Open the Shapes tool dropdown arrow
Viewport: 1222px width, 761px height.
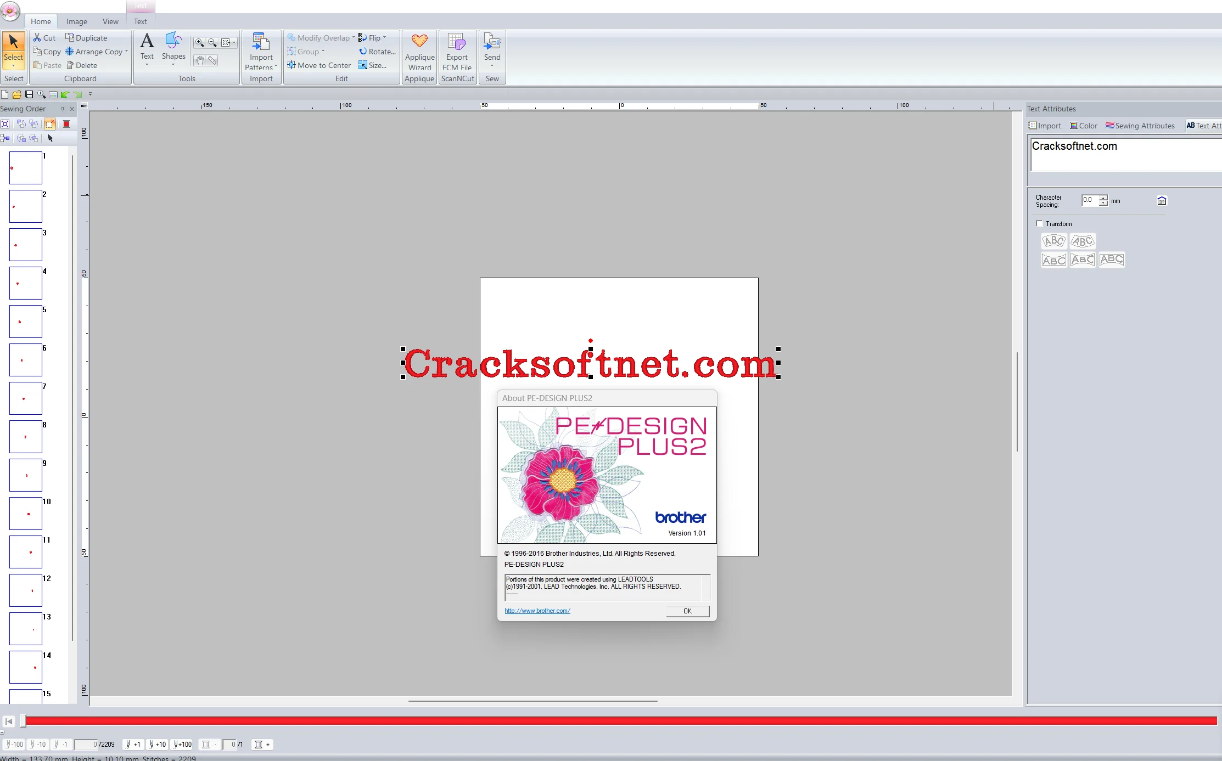point(173,65)
